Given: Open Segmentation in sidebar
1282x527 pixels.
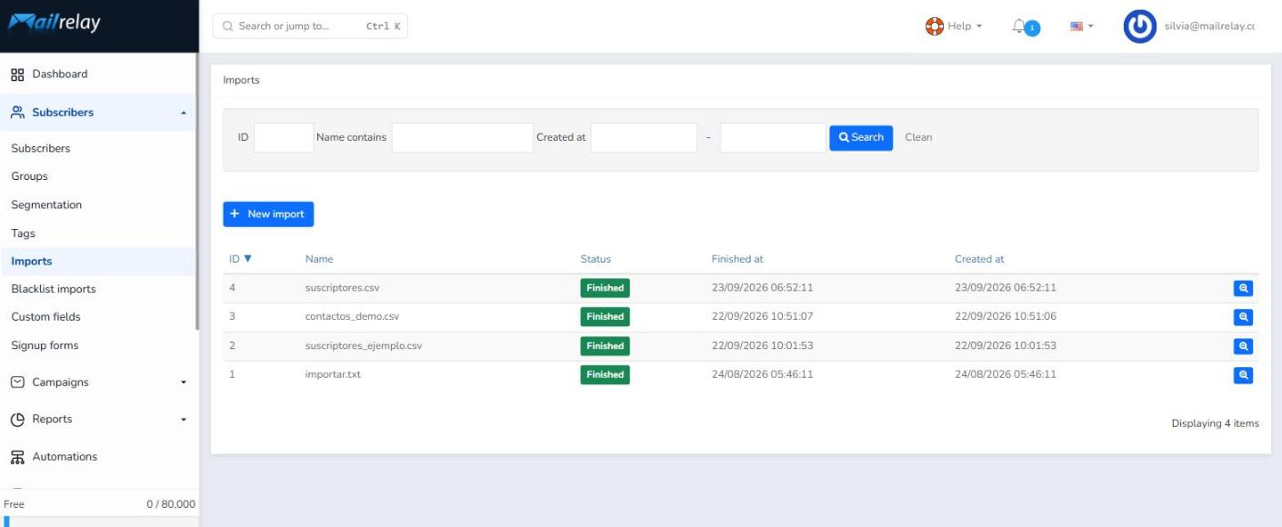Looking at the screenshot, I should click(x=46, y=204).
